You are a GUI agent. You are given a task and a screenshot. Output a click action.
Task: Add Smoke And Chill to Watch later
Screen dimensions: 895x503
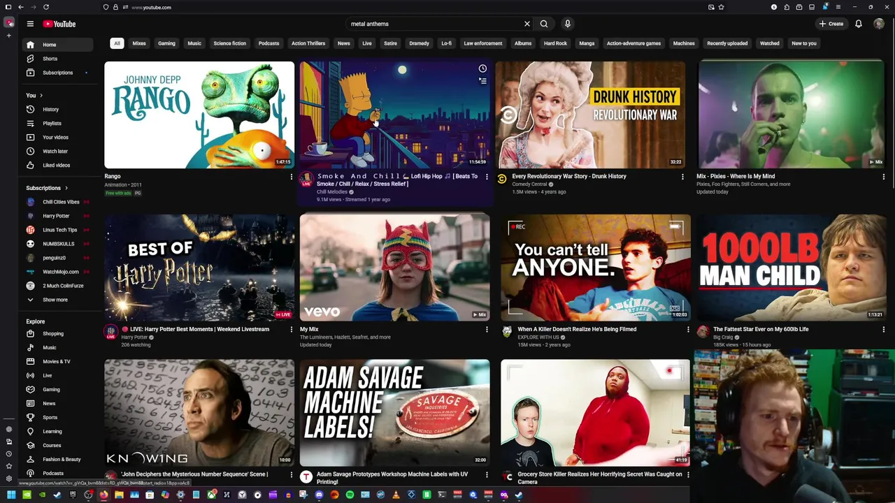coord(482,68)
